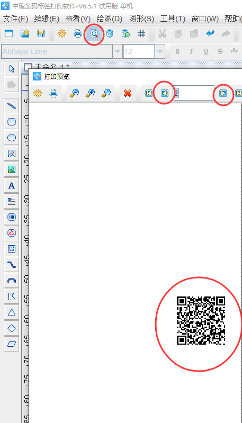242x423 pixels.
Task: Toggle Italic formatting
Action: coord(191,51)
